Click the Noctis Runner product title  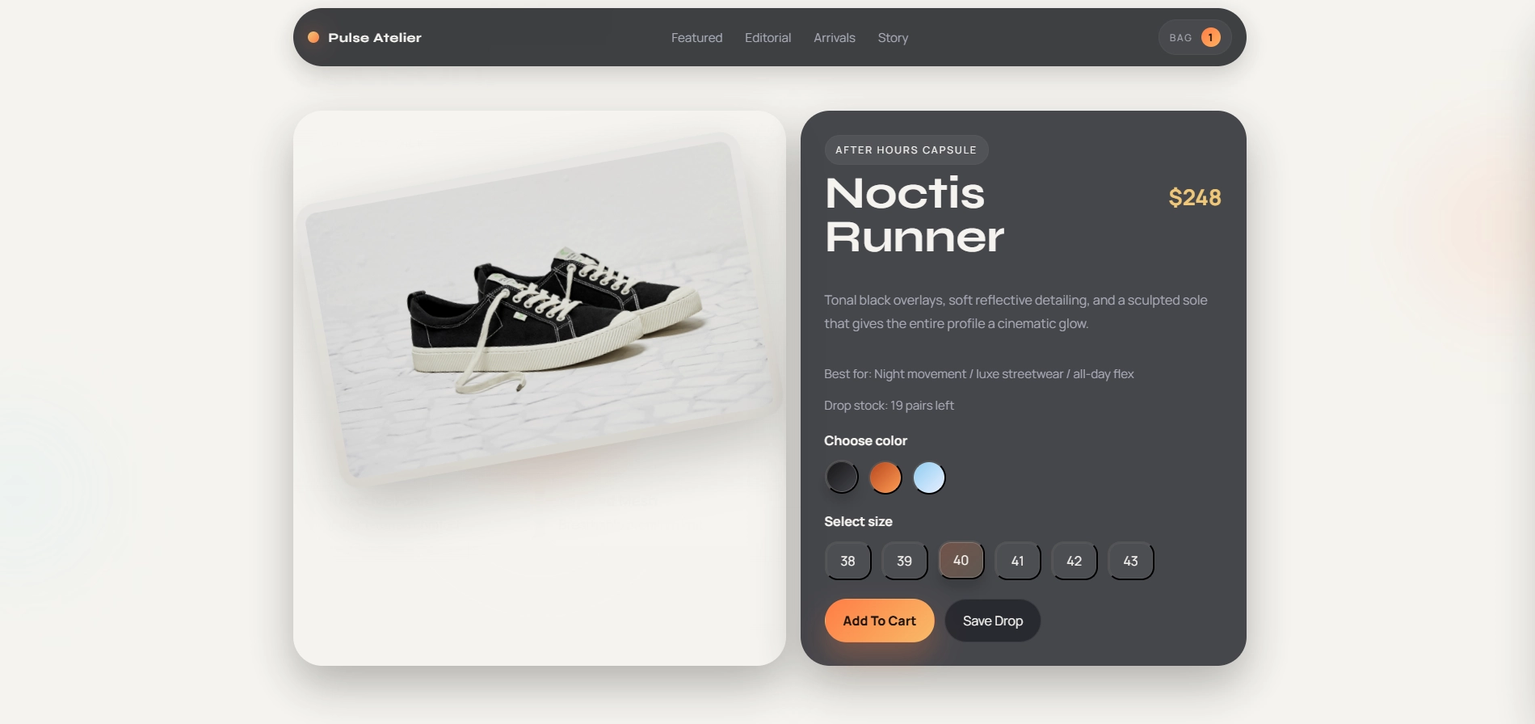(x=914, y=215)
